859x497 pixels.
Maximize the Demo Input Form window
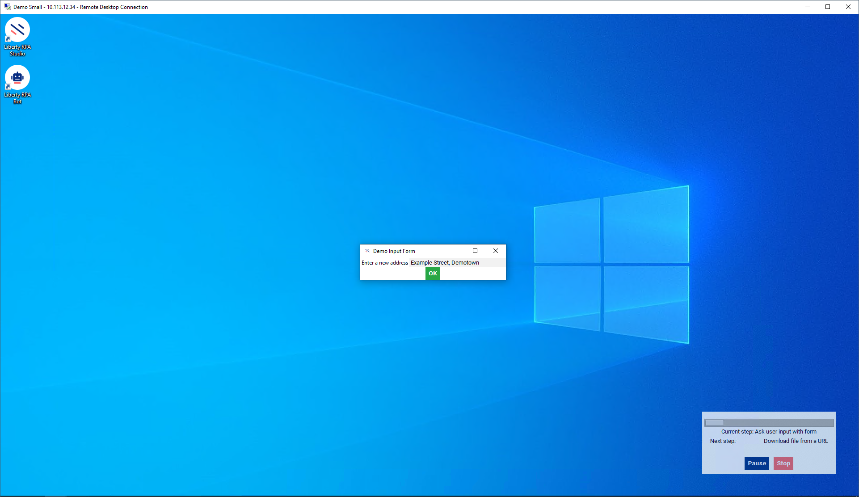point(475,251)
